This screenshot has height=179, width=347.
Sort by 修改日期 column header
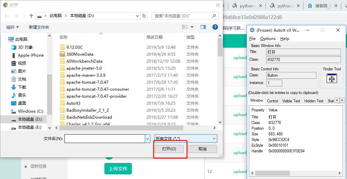coord(154,37)
